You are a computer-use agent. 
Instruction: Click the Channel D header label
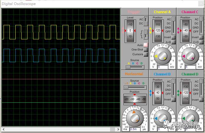click(x=190, y=74)
